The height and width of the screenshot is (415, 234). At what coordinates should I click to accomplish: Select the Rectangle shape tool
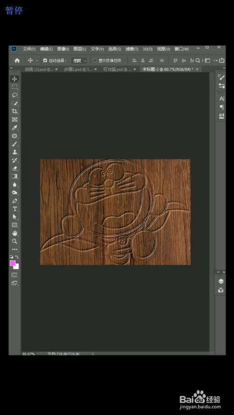point(15,225)
